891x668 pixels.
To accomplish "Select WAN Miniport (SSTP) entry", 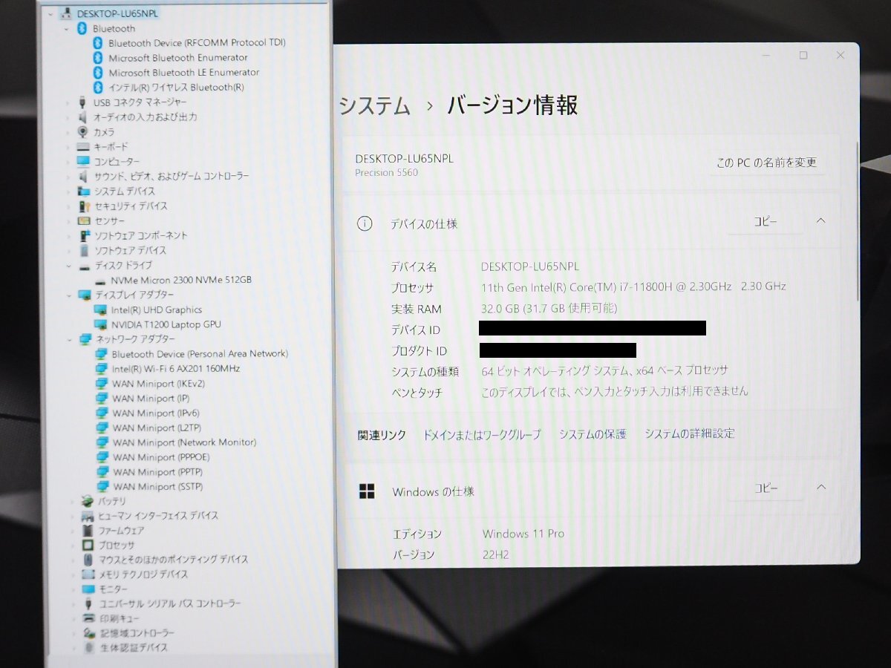I will point(157,487).
